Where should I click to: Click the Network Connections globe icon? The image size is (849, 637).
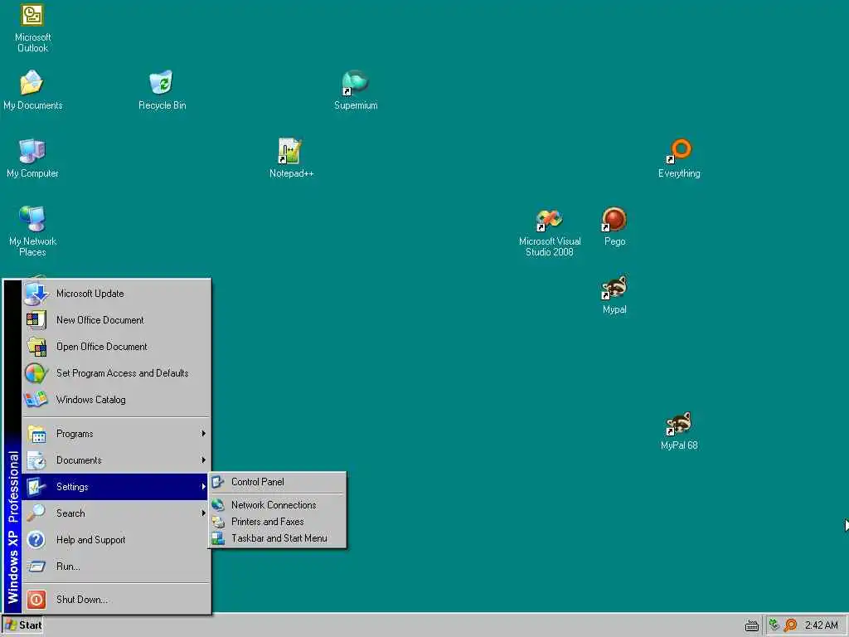click(218, 505)
